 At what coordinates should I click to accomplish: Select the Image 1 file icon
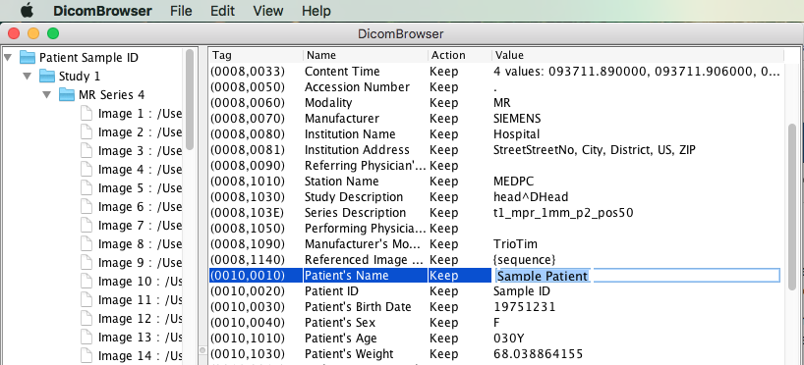point(86,114)
